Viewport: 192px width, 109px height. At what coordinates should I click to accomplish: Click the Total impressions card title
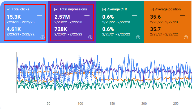73,9
